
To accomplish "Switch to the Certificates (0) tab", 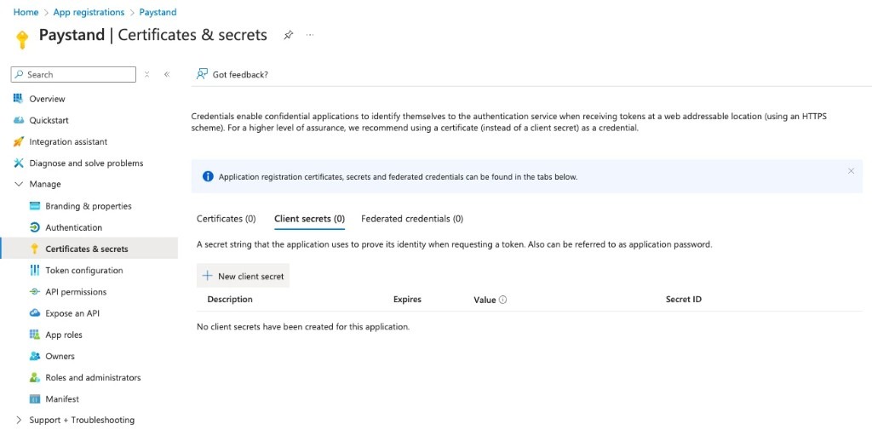I will 227,219.
